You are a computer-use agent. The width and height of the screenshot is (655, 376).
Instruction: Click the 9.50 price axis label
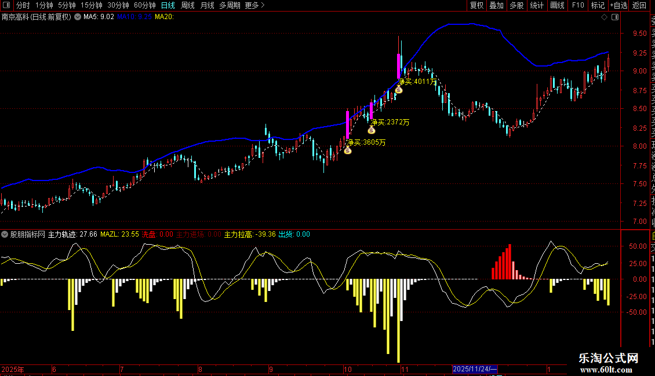pos(640,34)
